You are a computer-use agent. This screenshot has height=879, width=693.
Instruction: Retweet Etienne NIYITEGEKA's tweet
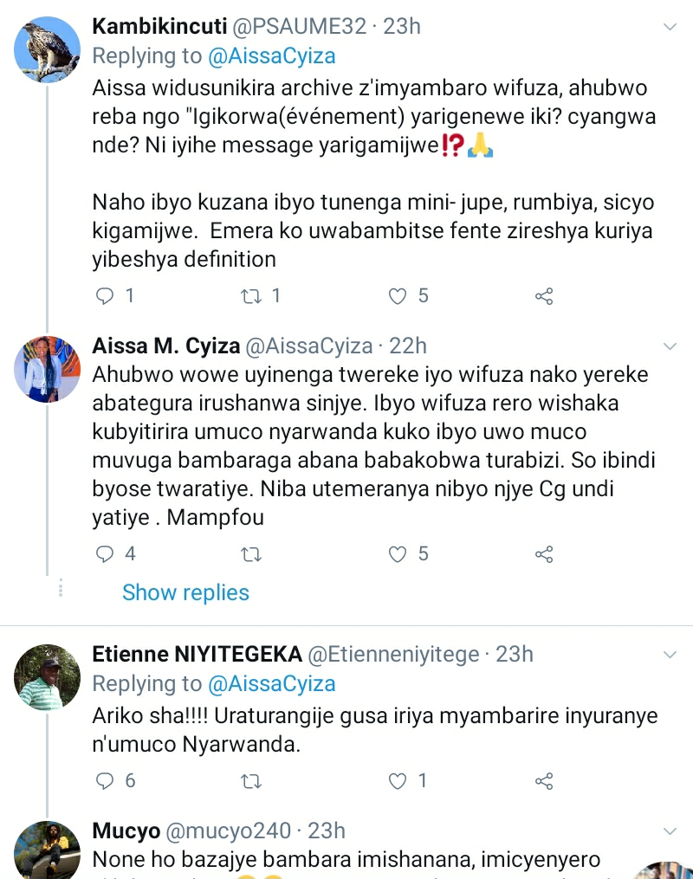pyautogui.click(x=250, y=781)
